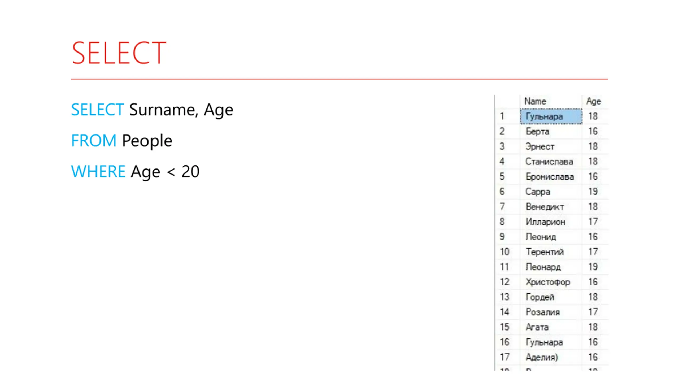Select the Берта name cell
Viewport: 679px width, 382px height.
(x=551, y=131)
